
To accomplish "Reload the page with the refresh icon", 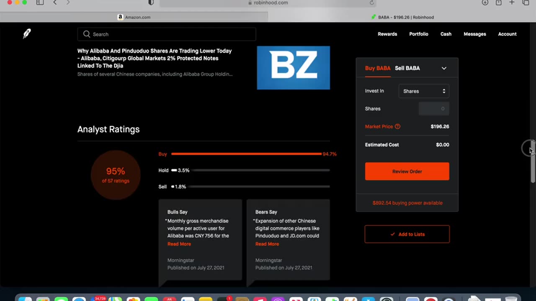I will point(371,3).
